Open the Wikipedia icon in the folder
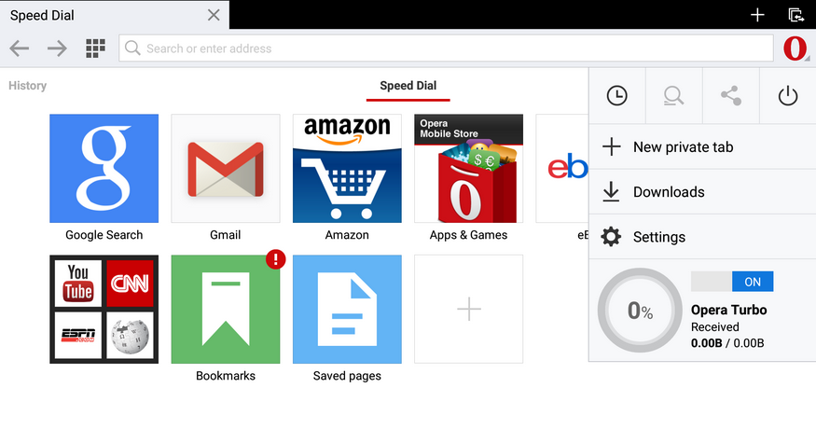Screen dimensions: 816x443 (131, 335)
